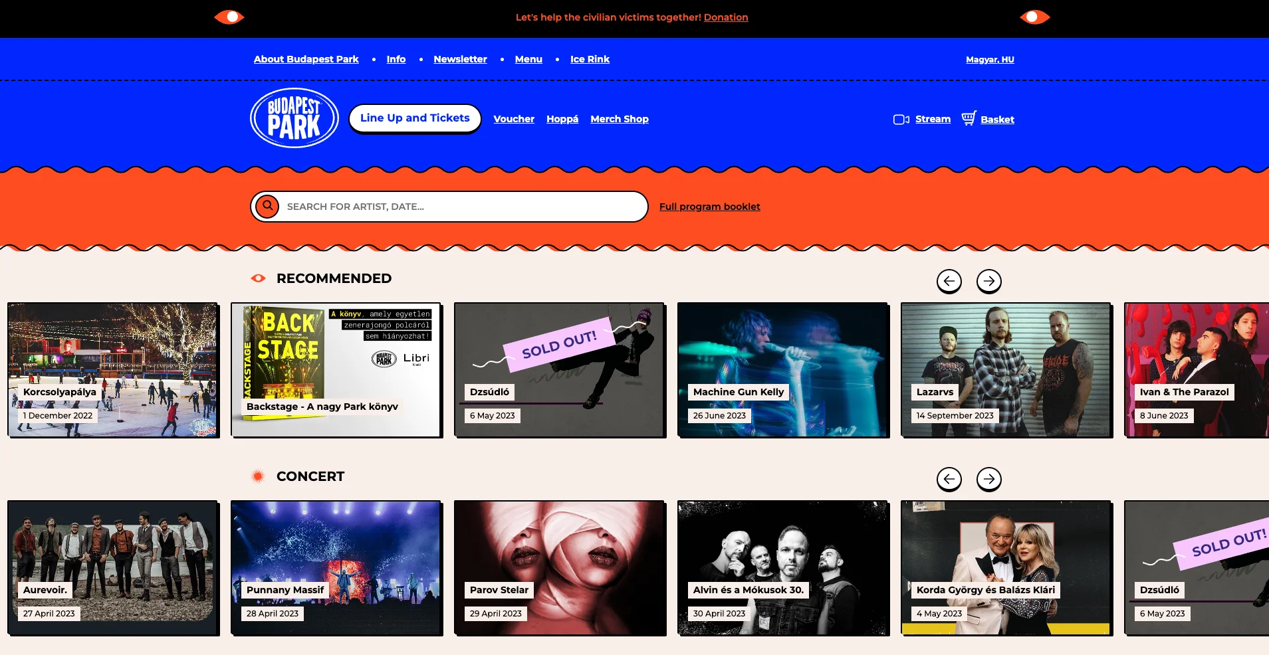Open Punnany Massif concert card

click(336, 568)
